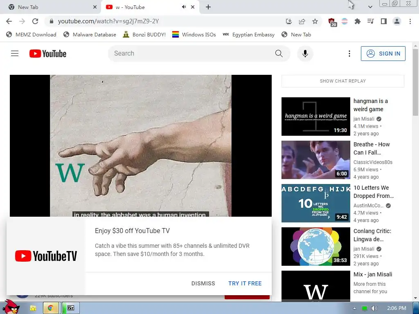Click the 'Conlang Critic: Lingwa de...' title

[372, 235]
